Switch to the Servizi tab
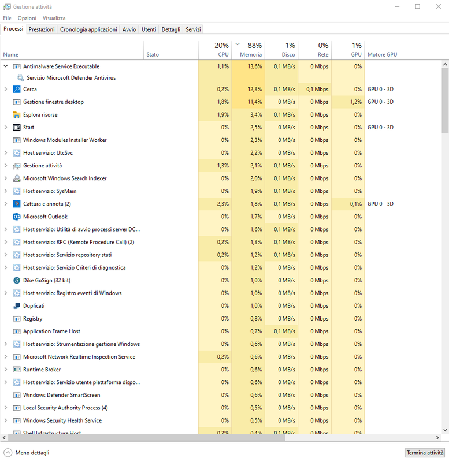The image size is (449, 462). point(194,29)
